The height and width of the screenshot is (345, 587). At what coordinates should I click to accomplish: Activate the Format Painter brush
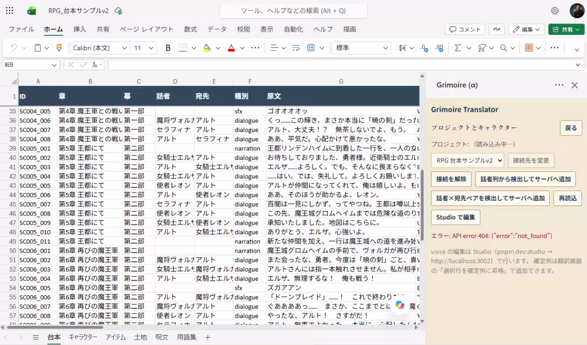coord(59,48)
